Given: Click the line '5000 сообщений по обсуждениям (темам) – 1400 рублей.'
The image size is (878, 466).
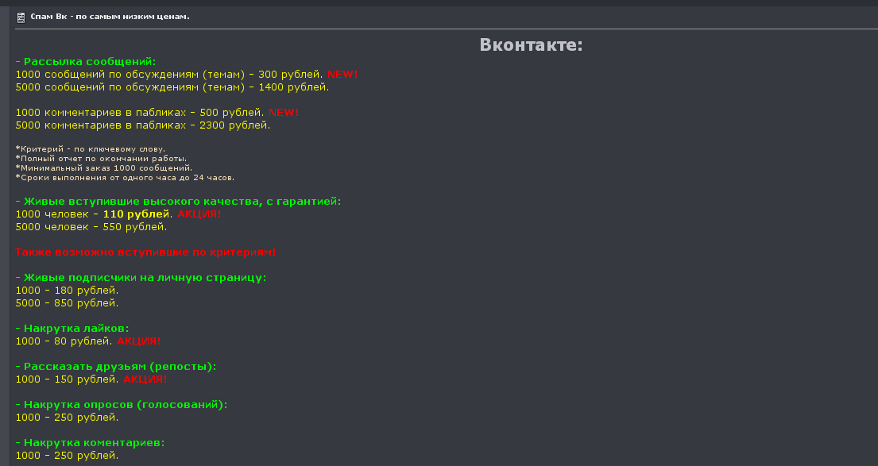Looking at the screenshot, I should pyautogui.click(x=172, y=87).
